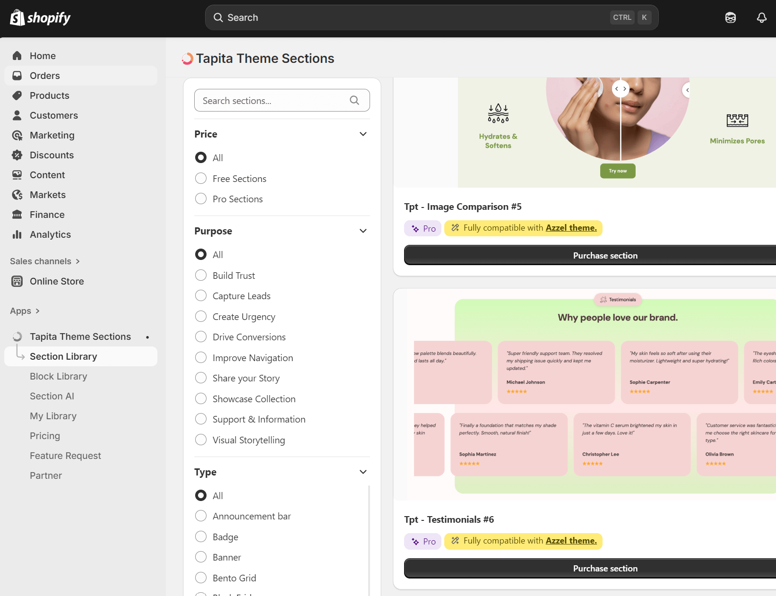Image resolution: width=776 pixels, height=596 pixels.
Task: Open the Online Store sales channel
Action: click(x=56, y=281)
